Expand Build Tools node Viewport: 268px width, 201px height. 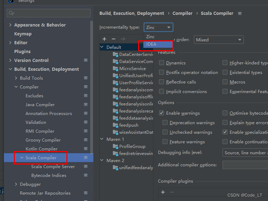(16, 78)
